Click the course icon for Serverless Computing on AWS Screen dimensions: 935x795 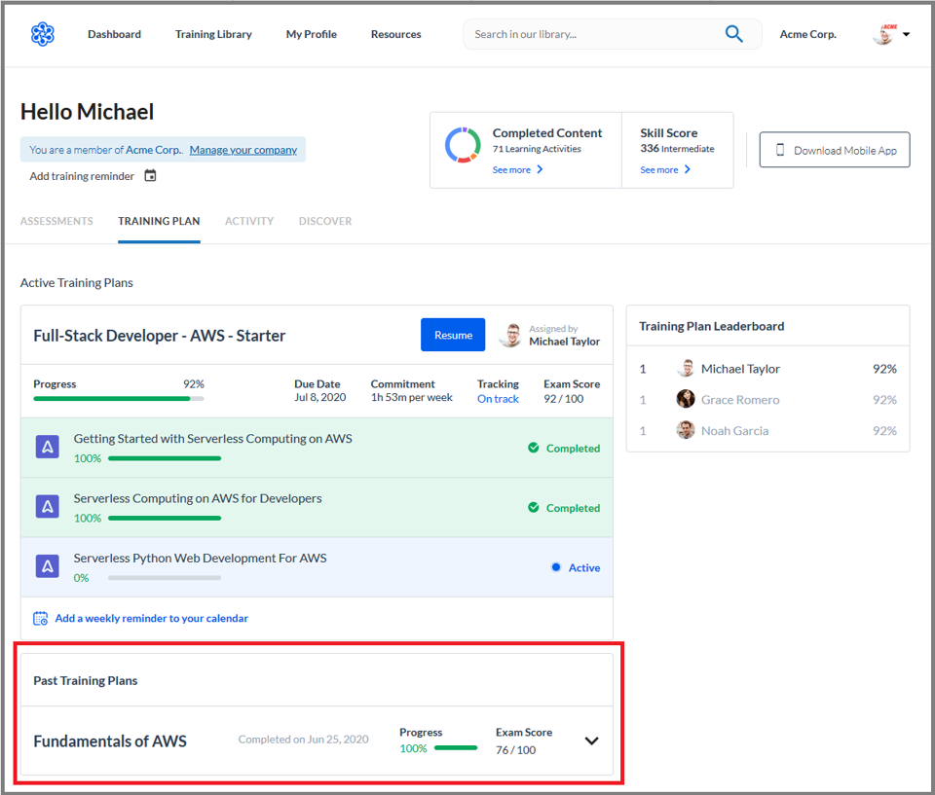coord(47,507)
